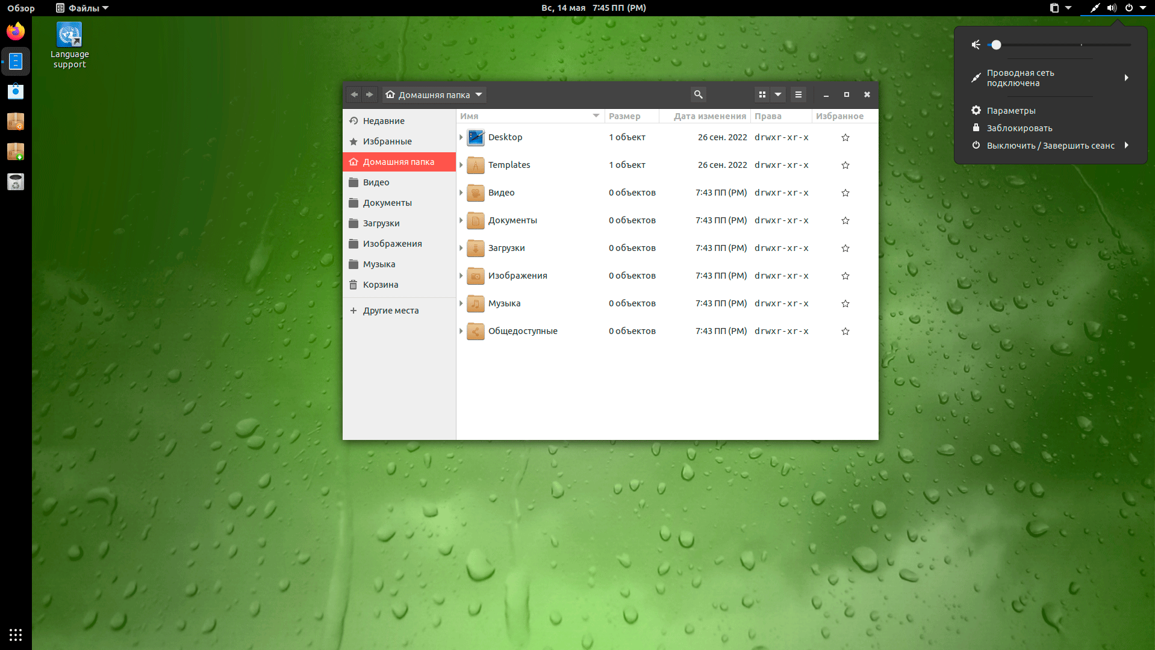Star the Desktop folder as favorite
Screen dimensions: 1155x650
pos(845,137)
